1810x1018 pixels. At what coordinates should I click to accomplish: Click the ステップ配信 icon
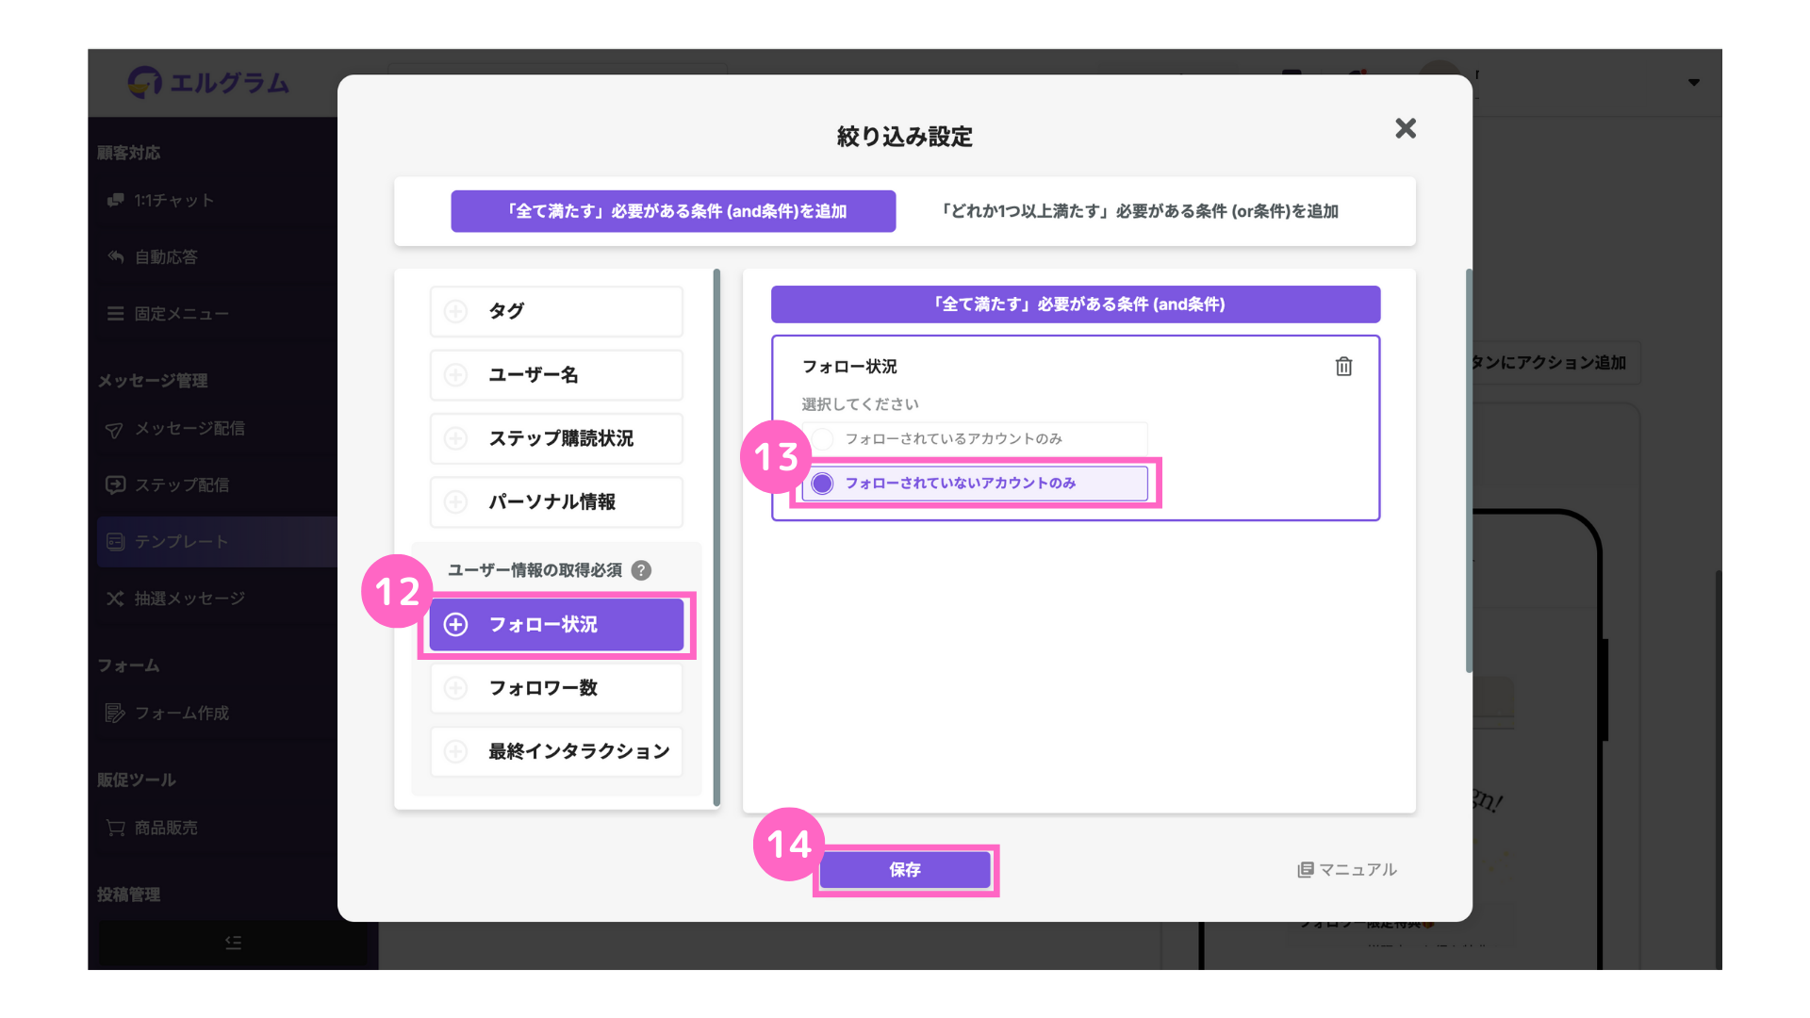tap(115, 485)
